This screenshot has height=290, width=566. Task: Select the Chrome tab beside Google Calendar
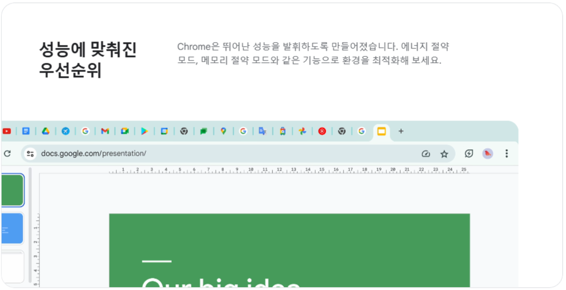pyautogui.click(x=184, y=131)
